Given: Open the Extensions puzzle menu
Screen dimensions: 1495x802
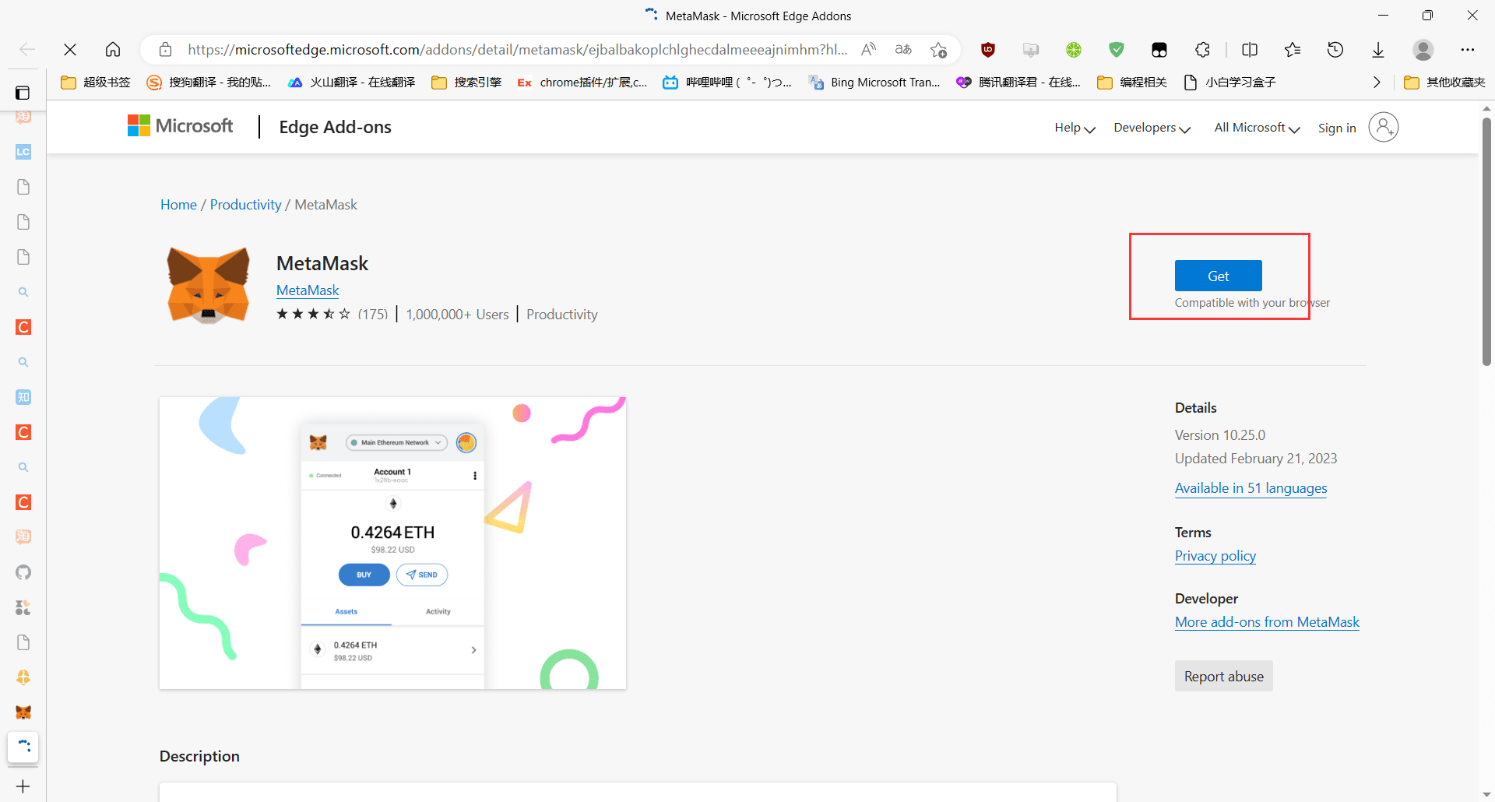Looking at the screenshot, I should point(1202,50).
